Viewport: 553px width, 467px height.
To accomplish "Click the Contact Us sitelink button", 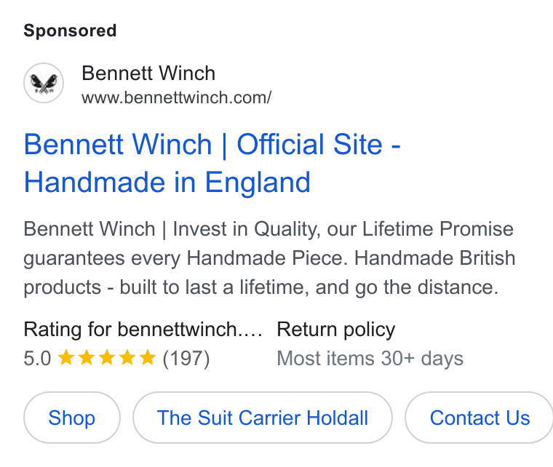I will (x=479, y=418).
